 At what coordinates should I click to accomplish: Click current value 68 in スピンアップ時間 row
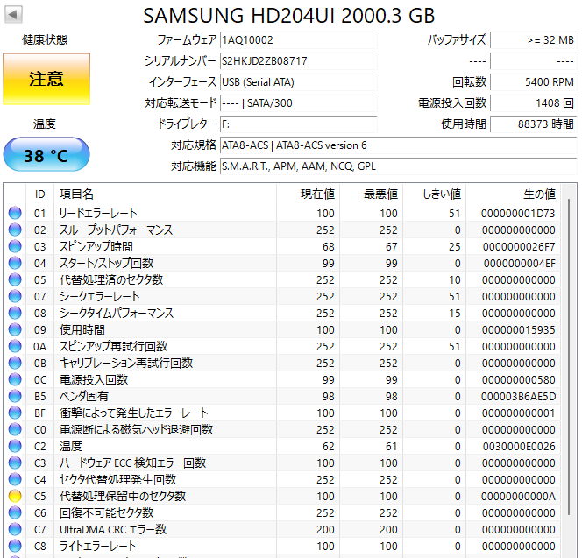329,247
